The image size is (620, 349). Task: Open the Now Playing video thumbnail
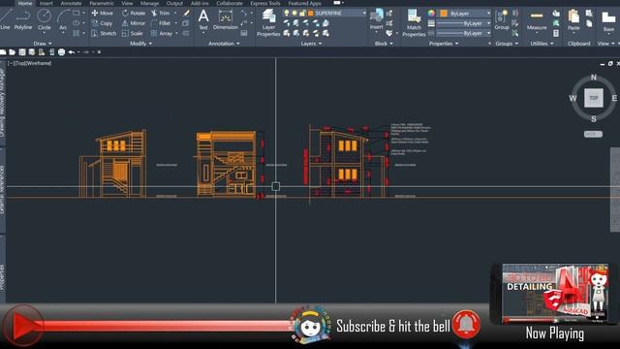[x=554, y=294]
